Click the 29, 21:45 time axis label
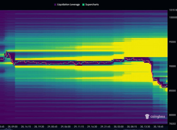This screenshot has width=177, height=130. click(105, 127)
